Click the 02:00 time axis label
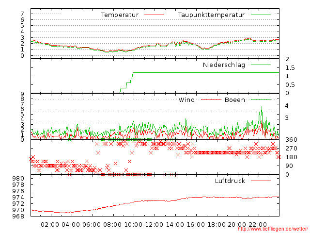This screenshot has height=233, width=310. [x=50, y=225]
